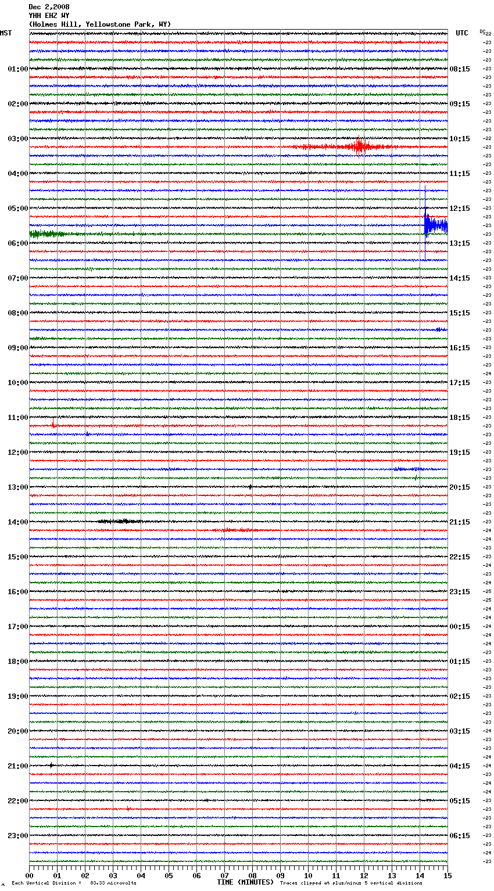494x891 pixels.
Task: Click the UTC label '08:15'
Action: pyautogui.click(x=460, y=69)
